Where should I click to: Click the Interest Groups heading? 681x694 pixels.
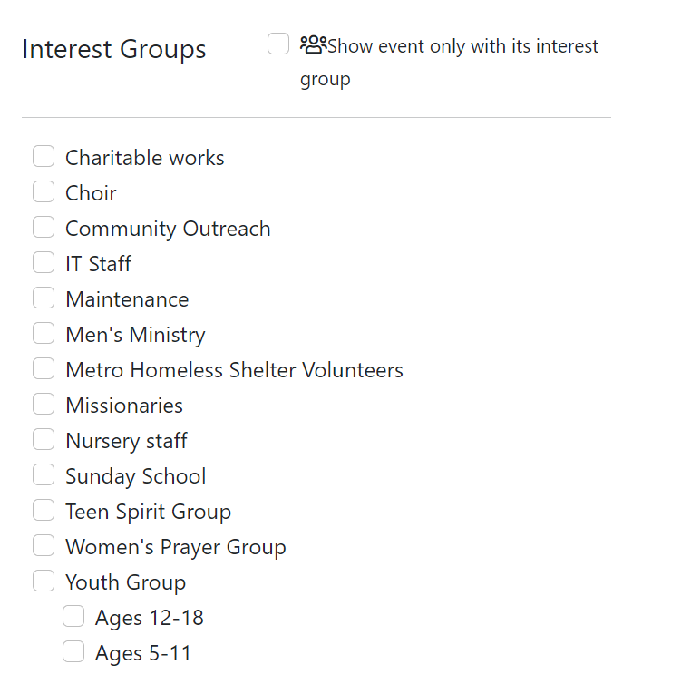click(114, 49)
